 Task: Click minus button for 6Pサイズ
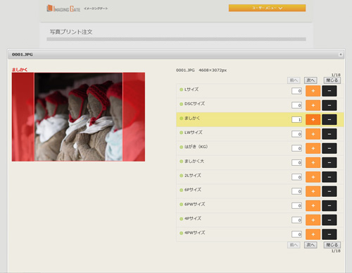329,191
